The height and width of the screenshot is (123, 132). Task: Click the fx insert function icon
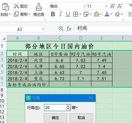pyautogui.click(x=69, y=29)
